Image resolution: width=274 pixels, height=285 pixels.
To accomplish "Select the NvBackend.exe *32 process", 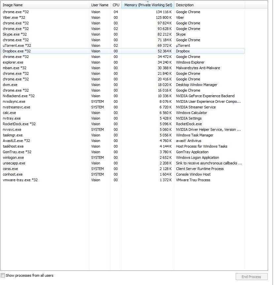I will pos(18,96).
